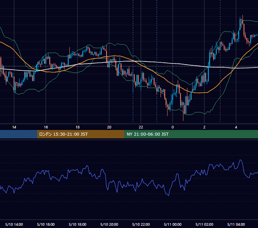Click the 0 hour axis label
This screenshot has width=258, height=228.
tap(173, 127)
